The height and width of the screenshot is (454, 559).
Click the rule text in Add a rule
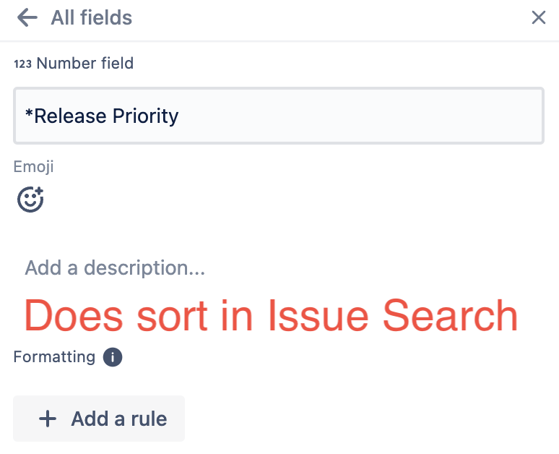tap(149, 419)
